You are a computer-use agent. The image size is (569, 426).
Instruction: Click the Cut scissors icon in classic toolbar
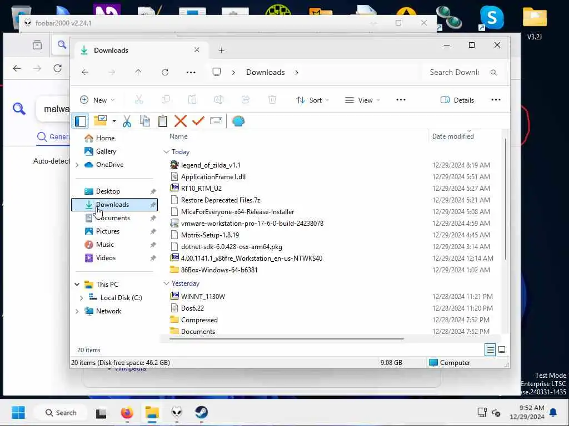[x=127, y=121]
